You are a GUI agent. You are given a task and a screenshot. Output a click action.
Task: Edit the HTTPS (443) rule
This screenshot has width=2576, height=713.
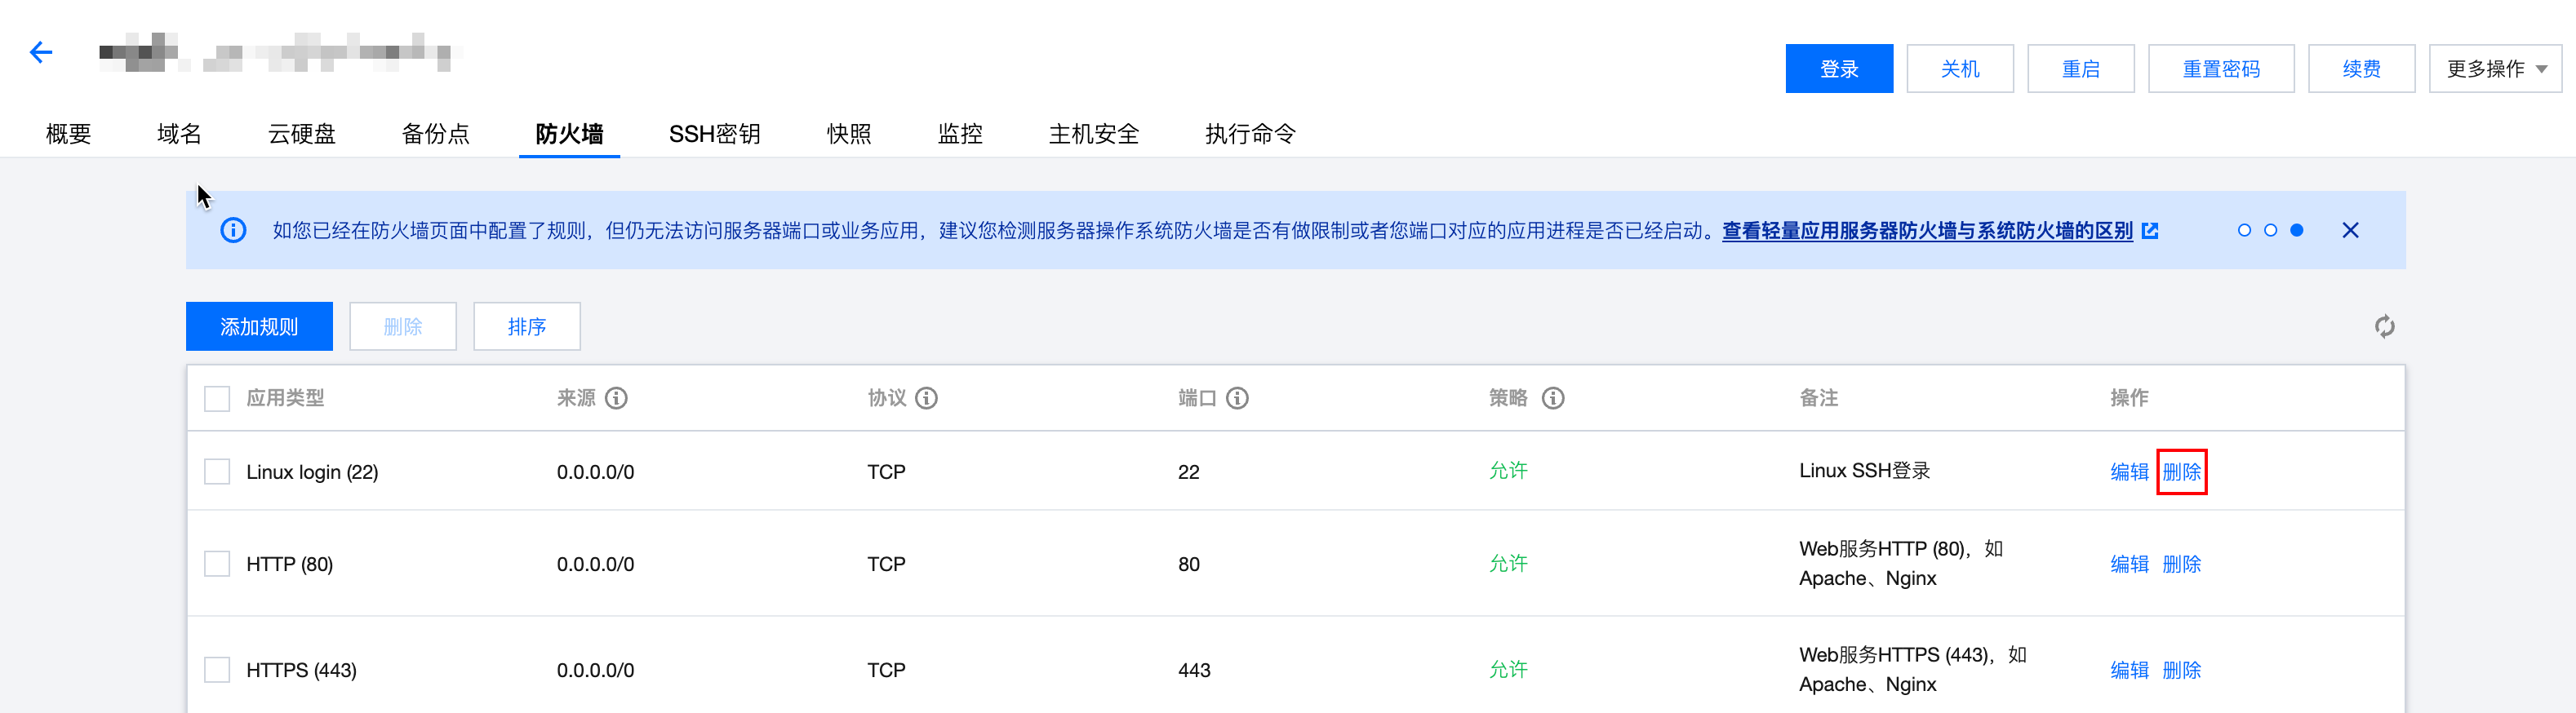pos(2129,670)
